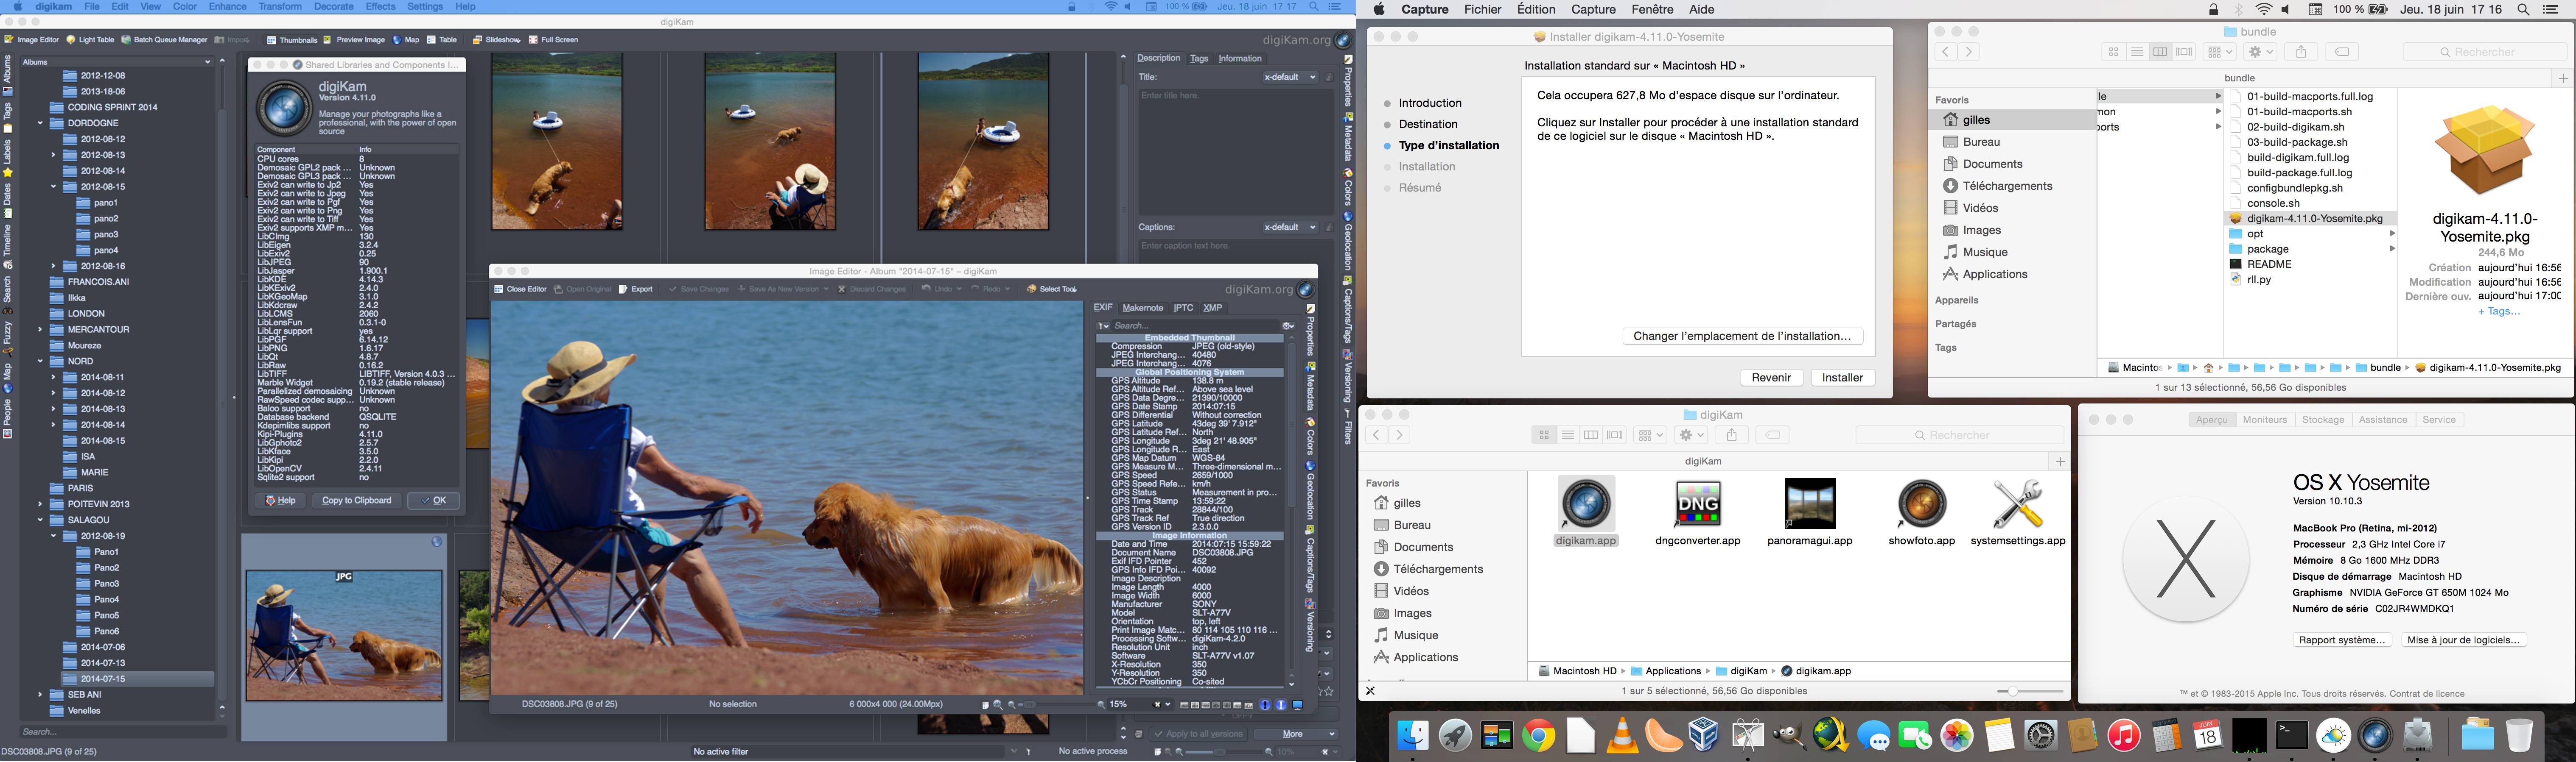
Task: Open the Tags tab in right panel
Action: (x=1198, y=58)
